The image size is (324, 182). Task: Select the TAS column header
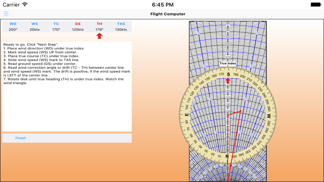[x=121, y=24]
